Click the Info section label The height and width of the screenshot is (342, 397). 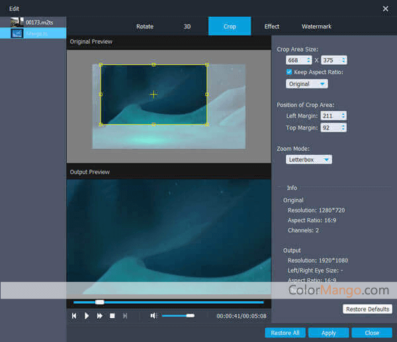tap(292, 188)
